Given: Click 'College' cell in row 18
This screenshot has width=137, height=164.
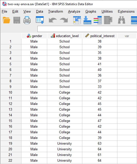Looking at the screenshot, I should point(65,138).
